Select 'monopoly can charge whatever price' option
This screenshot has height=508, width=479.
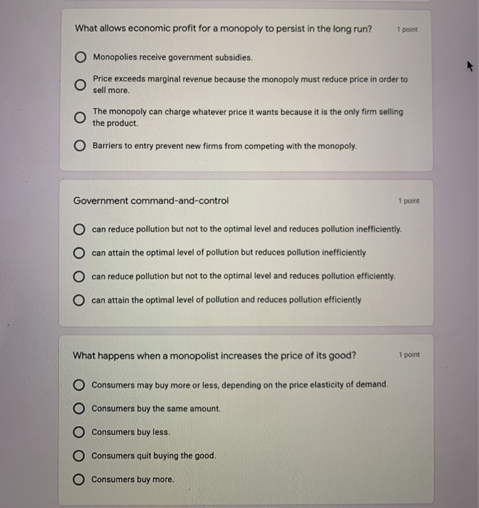79,118
